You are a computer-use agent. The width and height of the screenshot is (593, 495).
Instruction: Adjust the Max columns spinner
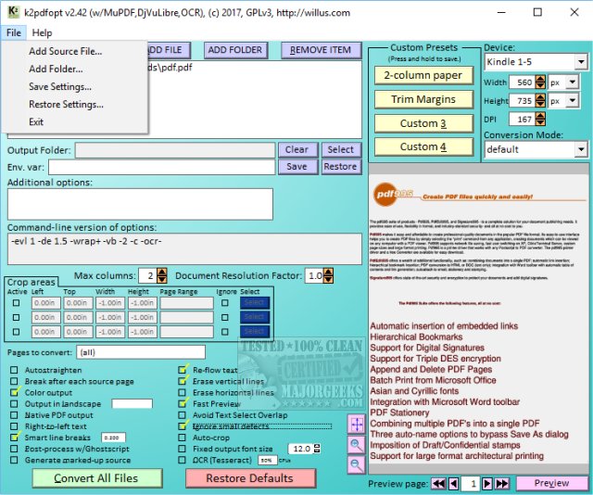coord(162,275)
